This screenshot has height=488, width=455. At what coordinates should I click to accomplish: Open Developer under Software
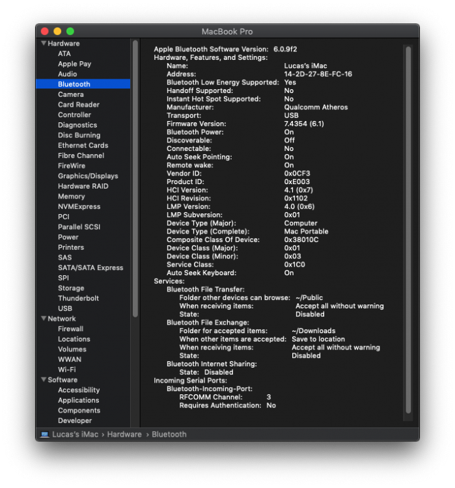pyautogui.click(x=75, y=421)
